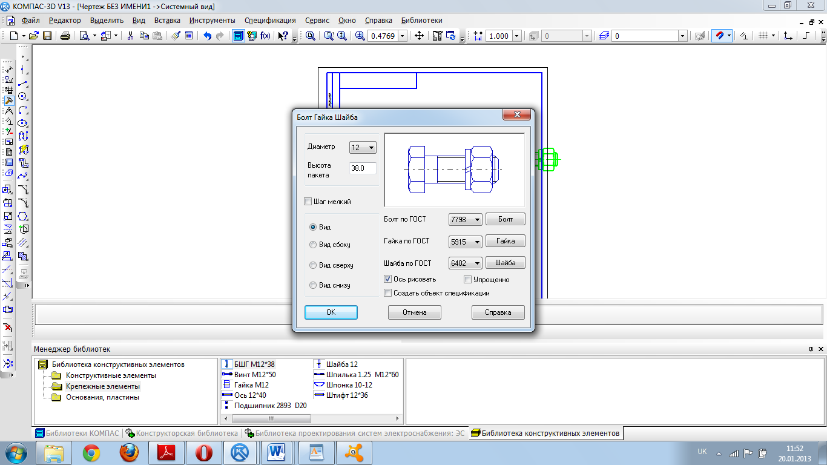The width and height of the screenshot is (827, 465).
Task: Click the Отмена button
Action: (415, 312)
